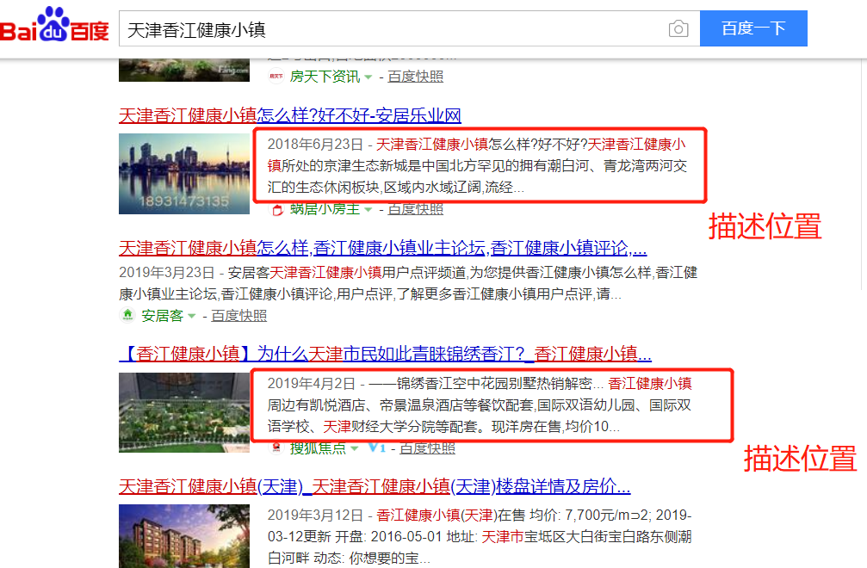Screen dimensions: 867x568
Task: Click the 房天下 source logo icon
Action: [x=276, y=77]
